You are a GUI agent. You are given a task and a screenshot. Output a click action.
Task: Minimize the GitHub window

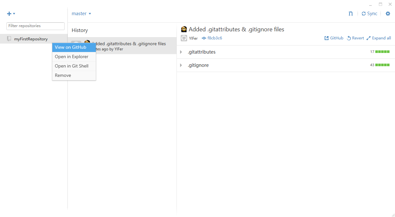click(x=370, y=5)
